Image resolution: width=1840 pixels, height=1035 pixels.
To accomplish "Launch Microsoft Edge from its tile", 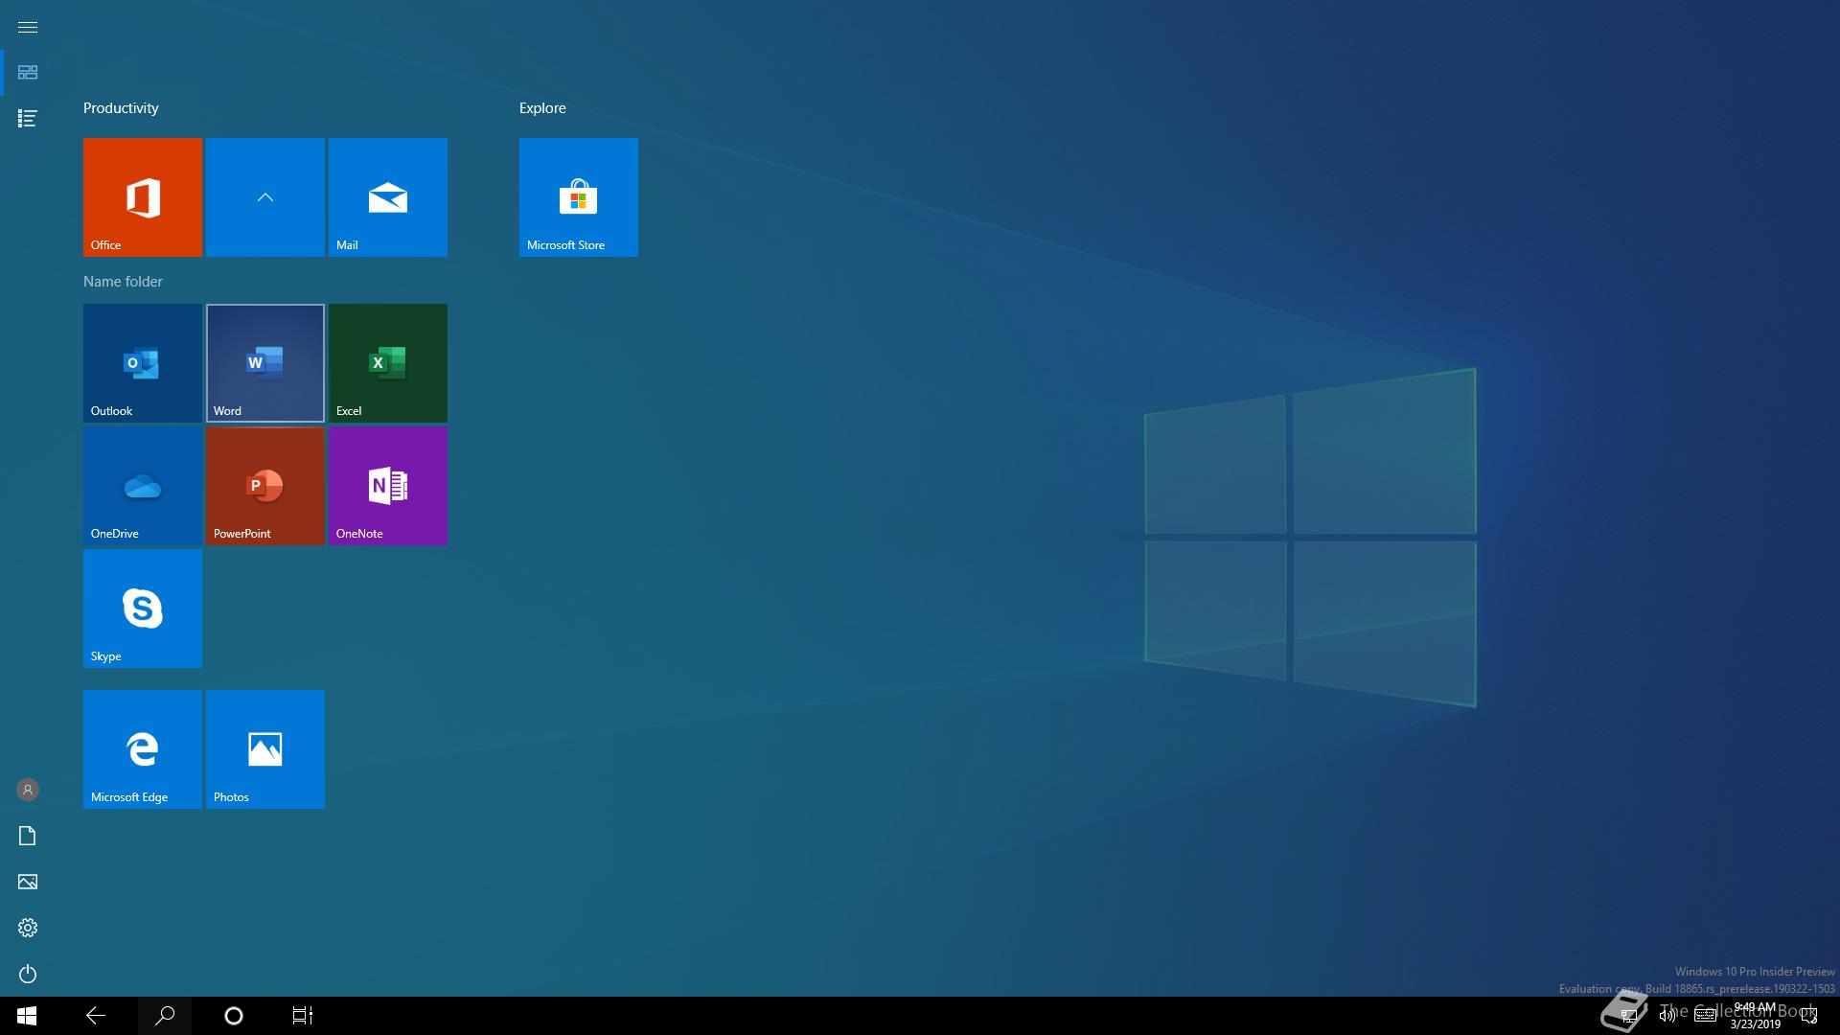I will point(143,749).
